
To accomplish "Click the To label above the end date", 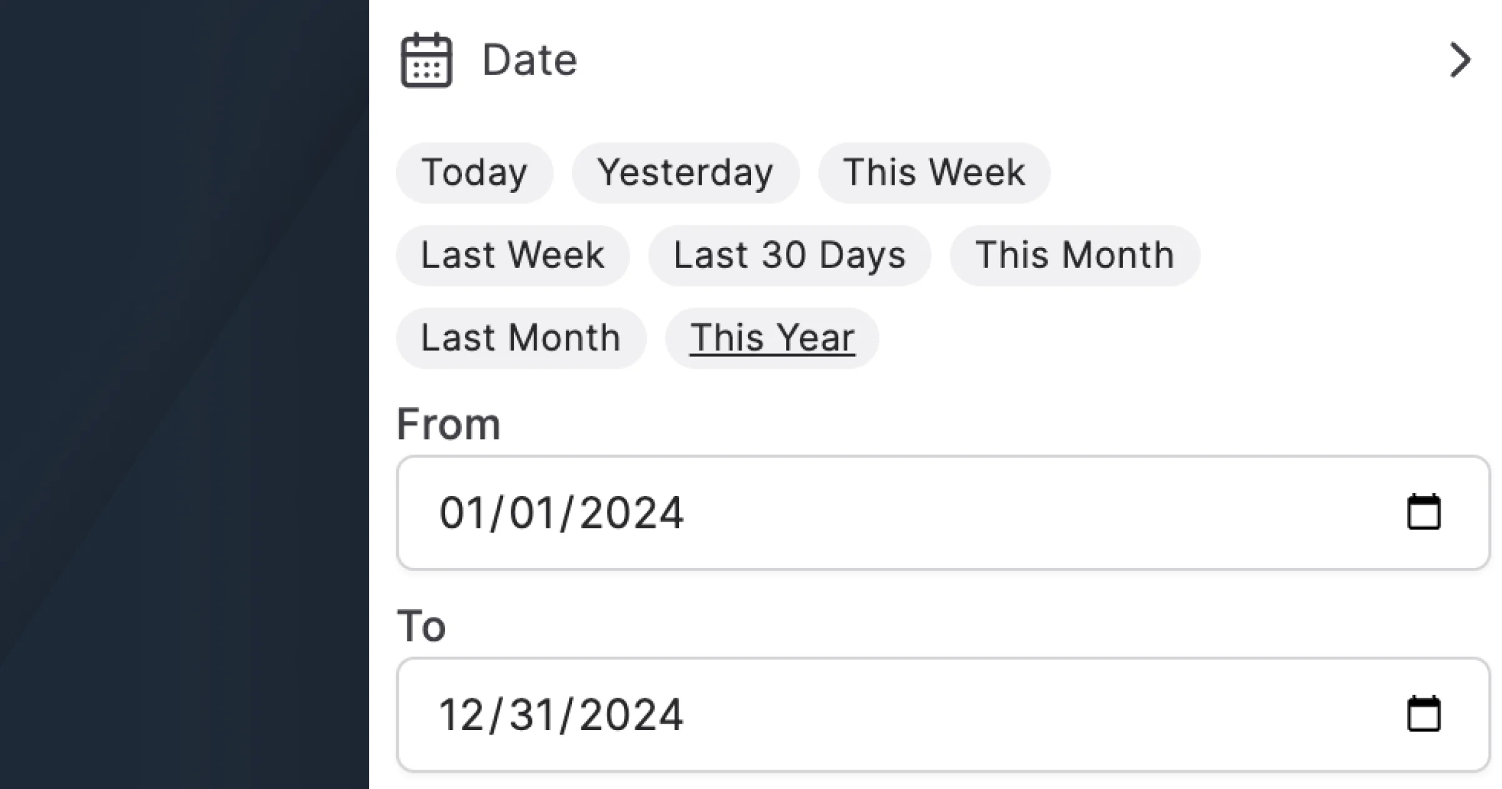I will click(x=421, y=624).
